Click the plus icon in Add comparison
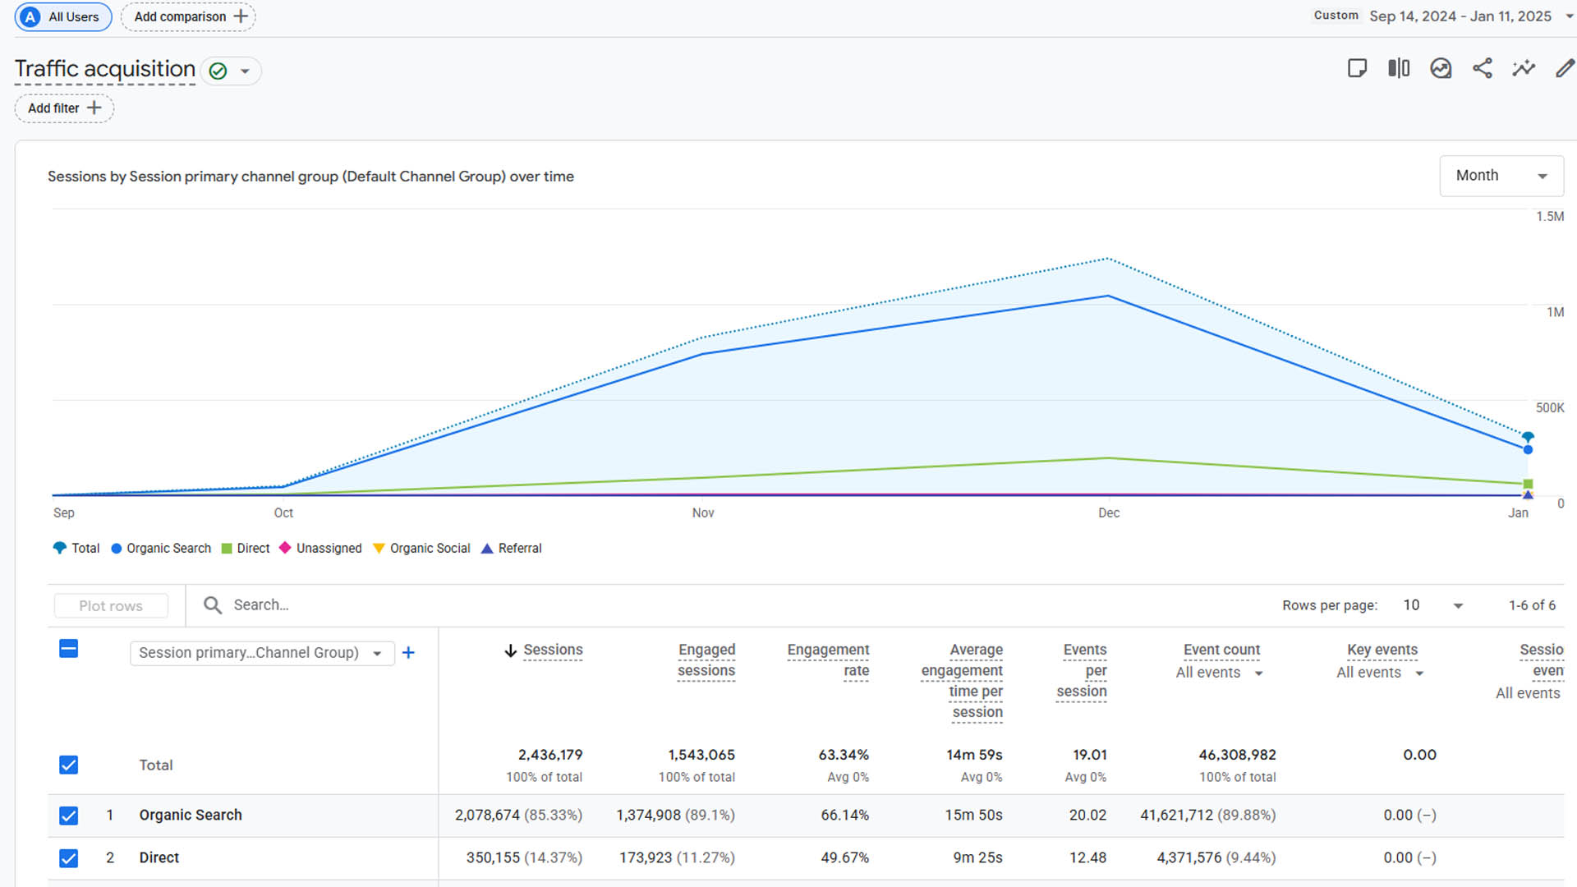Screen dimensions: 1577x887 [241, 16]
